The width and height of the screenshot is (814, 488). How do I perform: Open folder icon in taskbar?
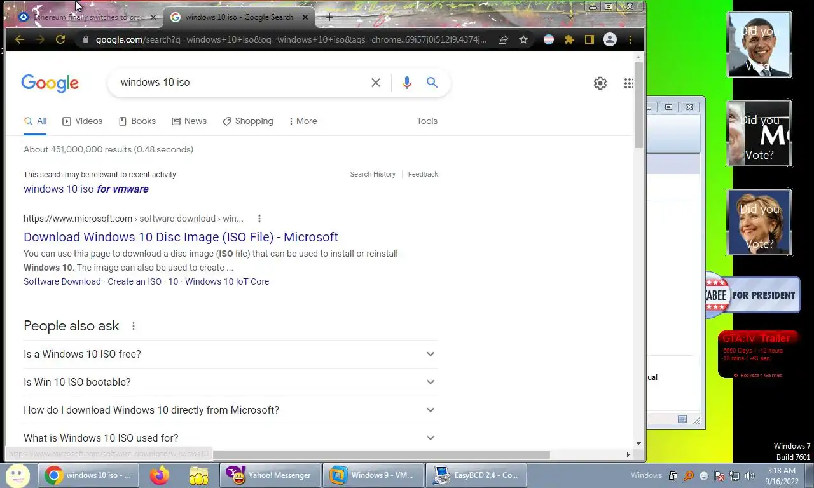point(198,475)
